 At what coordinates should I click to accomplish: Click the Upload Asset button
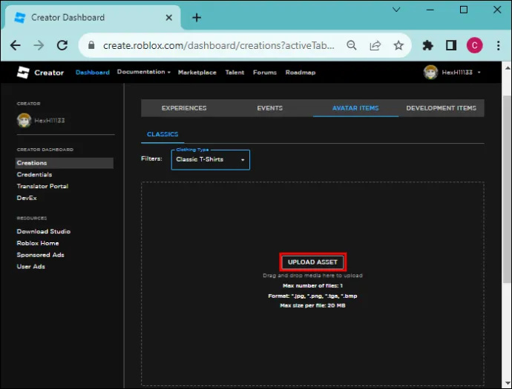(x=312, y=262)
